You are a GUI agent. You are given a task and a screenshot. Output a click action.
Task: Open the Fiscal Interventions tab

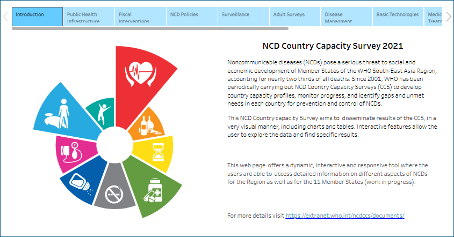140,17
